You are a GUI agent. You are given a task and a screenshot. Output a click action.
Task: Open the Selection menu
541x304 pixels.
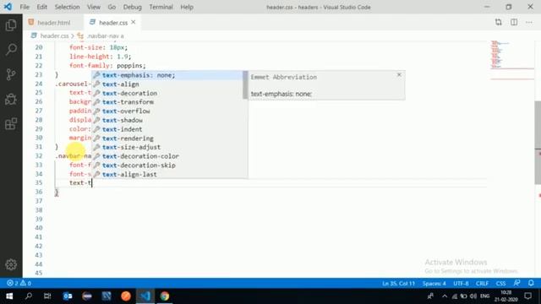click(x=67, y=7)
